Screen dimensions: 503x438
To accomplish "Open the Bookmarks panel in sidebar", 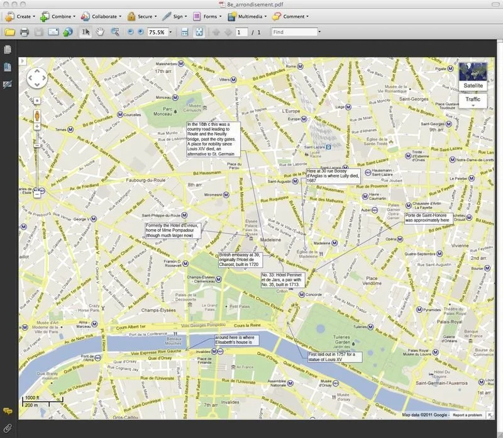I will point(8,67).
